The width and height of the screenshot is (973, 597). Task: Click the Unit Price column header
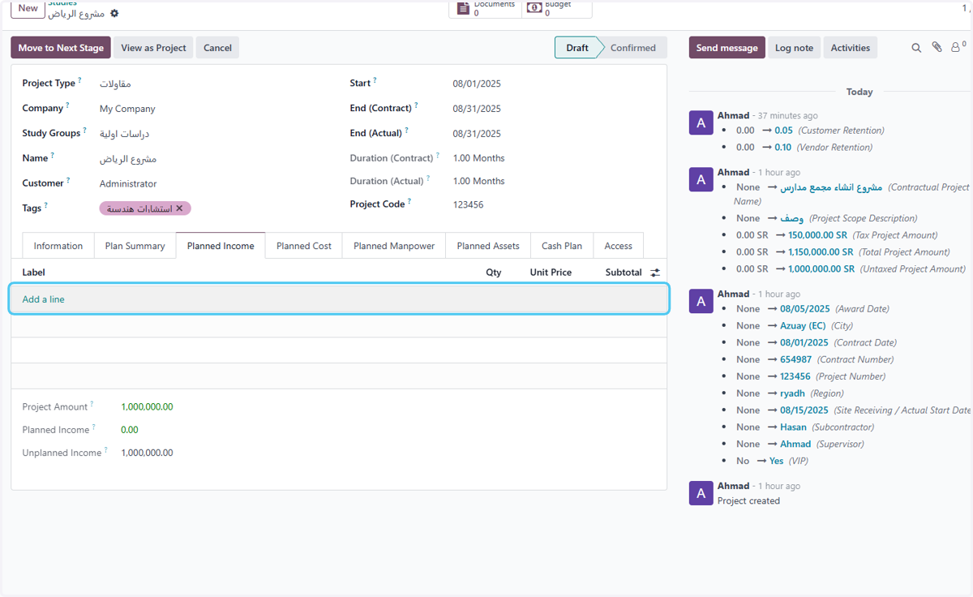click(x=551, y=273)
